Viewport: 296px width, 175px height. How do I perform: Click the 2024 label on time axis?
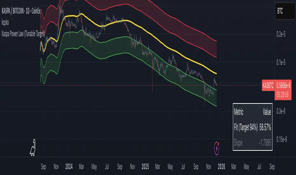click(x=69, y=167)
